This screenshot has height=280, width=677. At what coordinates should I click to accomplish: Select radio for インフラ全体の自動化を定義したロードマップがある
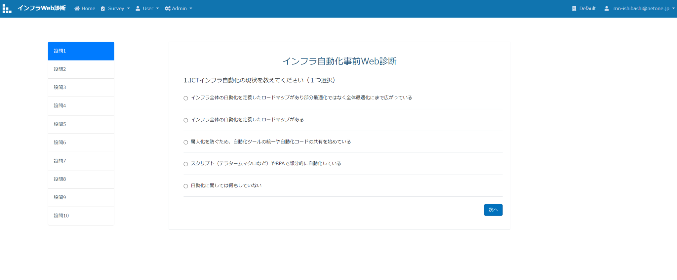point(186,120)
